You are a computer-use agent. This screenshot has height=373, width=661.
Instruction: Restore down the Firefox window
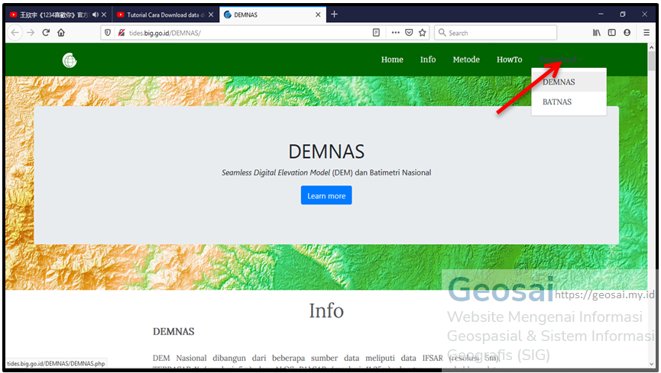coord(623,14)
